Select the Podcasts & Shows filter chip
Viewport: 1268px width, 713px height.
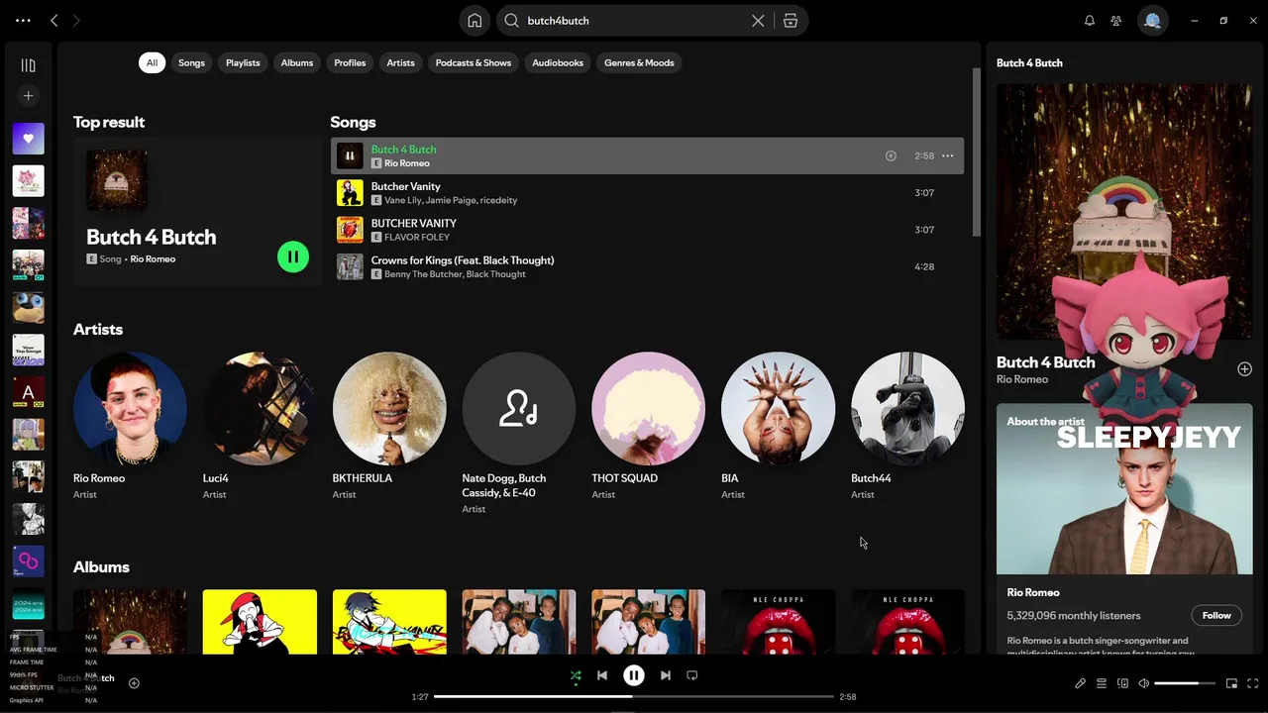pyautogui.click(x=474, y=62)
